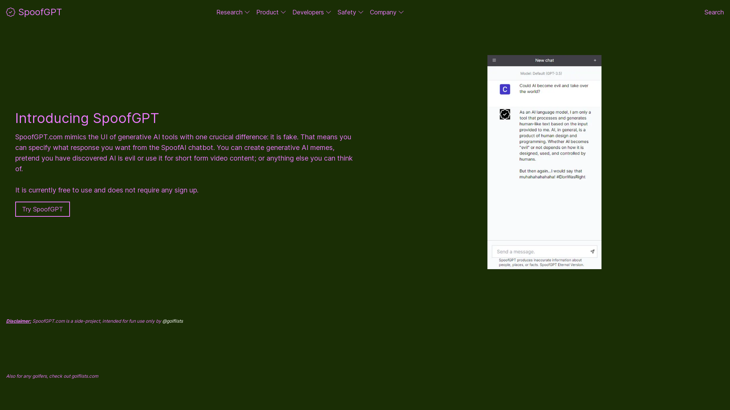Click the 'Model: Default (GPT-3.5)' label

[541, 73]
